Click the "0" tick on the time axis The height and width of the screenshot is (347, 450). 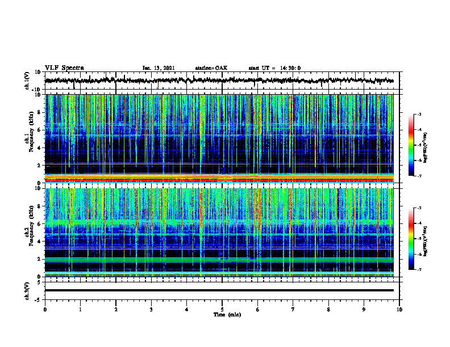(x=45, y=310)
